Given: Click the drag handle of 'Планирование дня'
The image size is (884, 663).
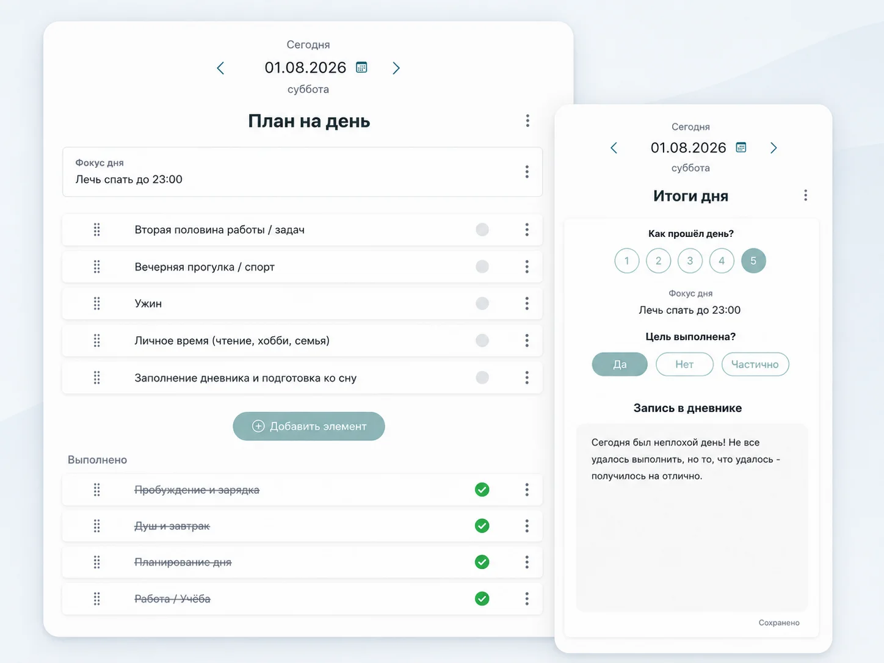Looking at the screenshot, I should pyautogui.click(x=96, y=562).
